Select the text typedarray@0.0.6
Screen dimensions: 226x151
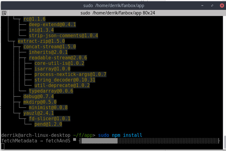[x=51, y=91]
